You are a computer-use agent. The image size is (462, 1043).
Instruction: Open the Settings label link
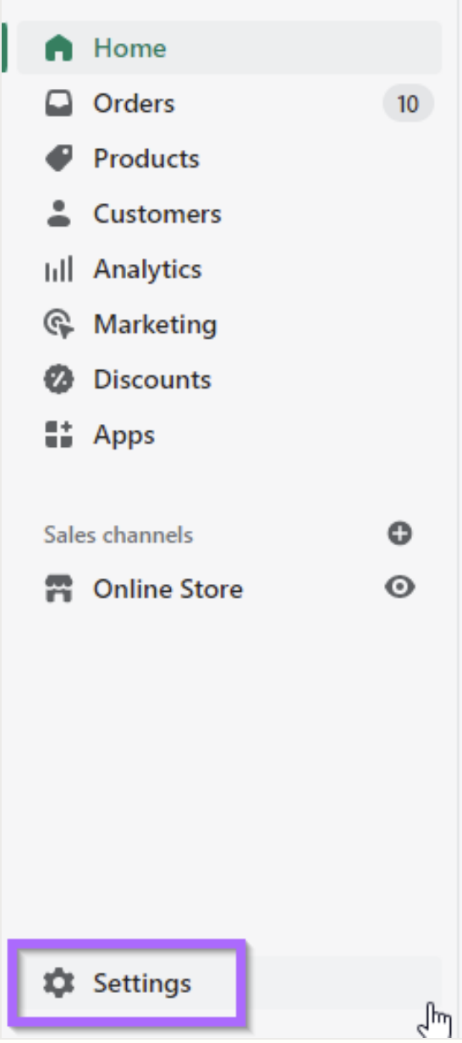(143, 984)
